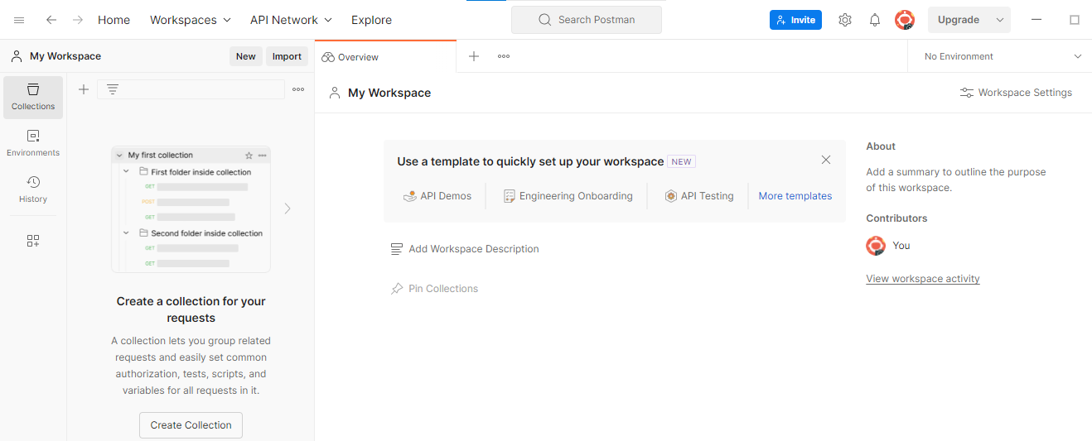The image size is (1092, 441).
Task: Open the Upgrade dropdown arrow
Action: [x=1000, y=20]
